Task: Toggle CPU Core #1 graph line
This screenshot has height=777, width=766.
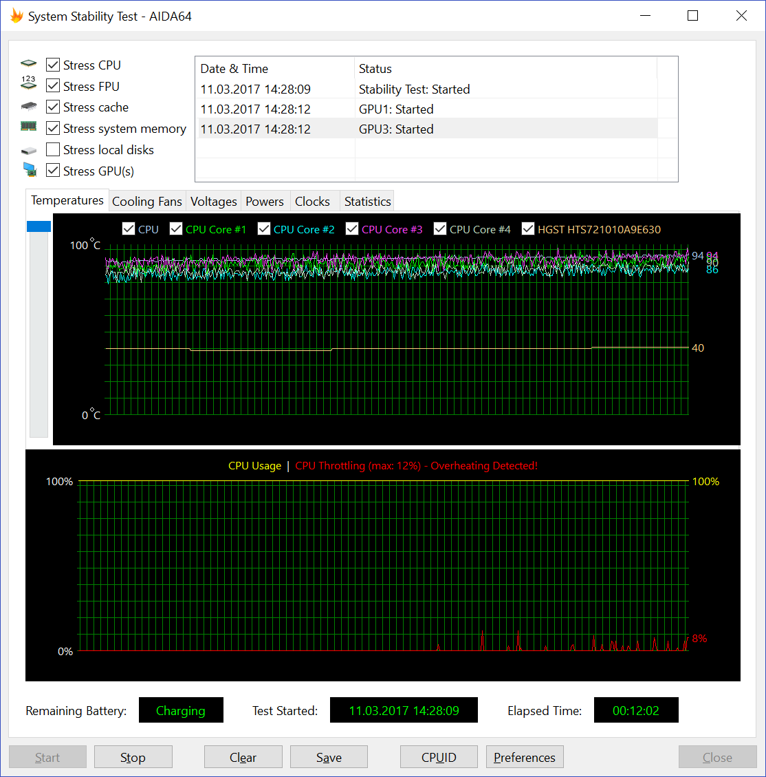Action: [176, 229]
